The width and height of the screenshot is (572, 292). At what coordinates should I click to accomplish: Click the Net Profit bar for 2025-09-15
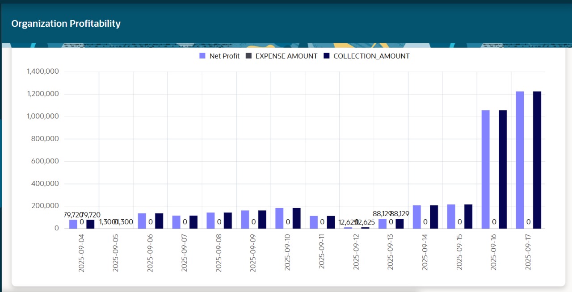coord(451,217)
